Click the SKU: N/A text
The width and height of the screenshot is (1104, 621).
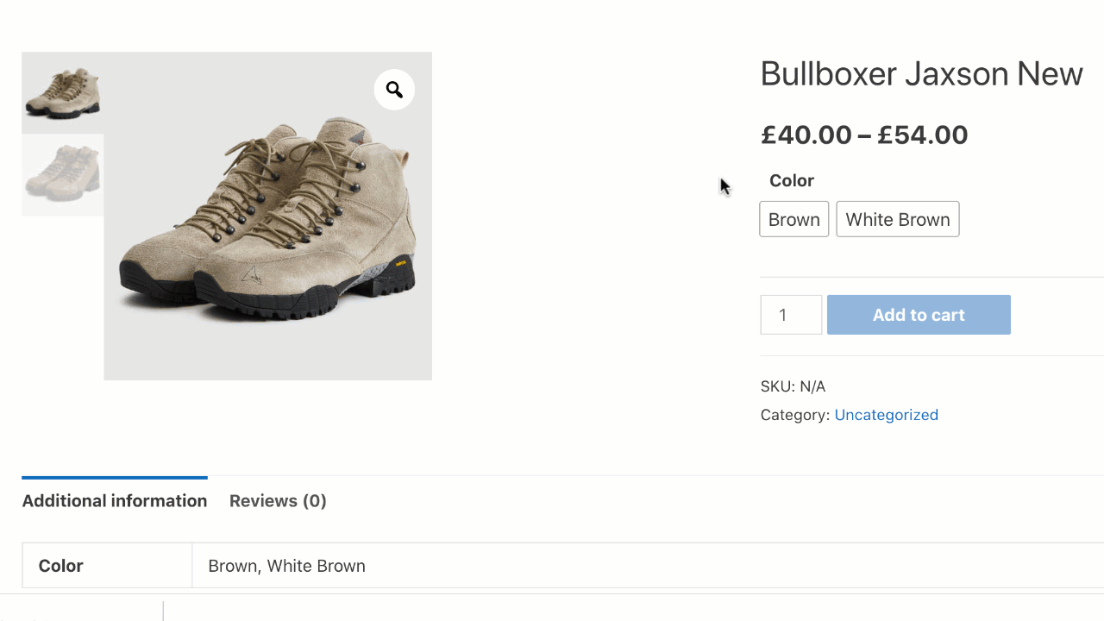793,386
